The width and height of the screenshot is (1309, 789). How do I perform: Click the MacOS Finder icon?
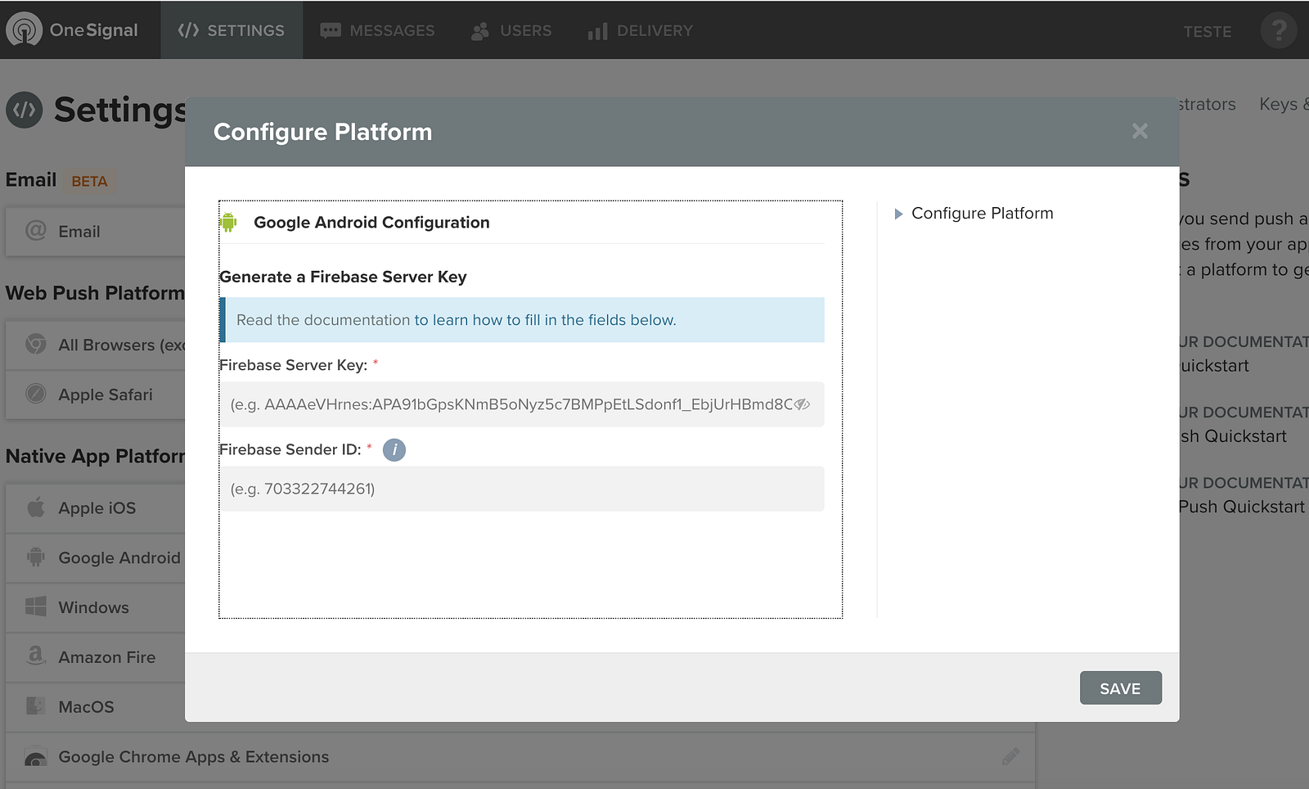[x=36, y=706]
